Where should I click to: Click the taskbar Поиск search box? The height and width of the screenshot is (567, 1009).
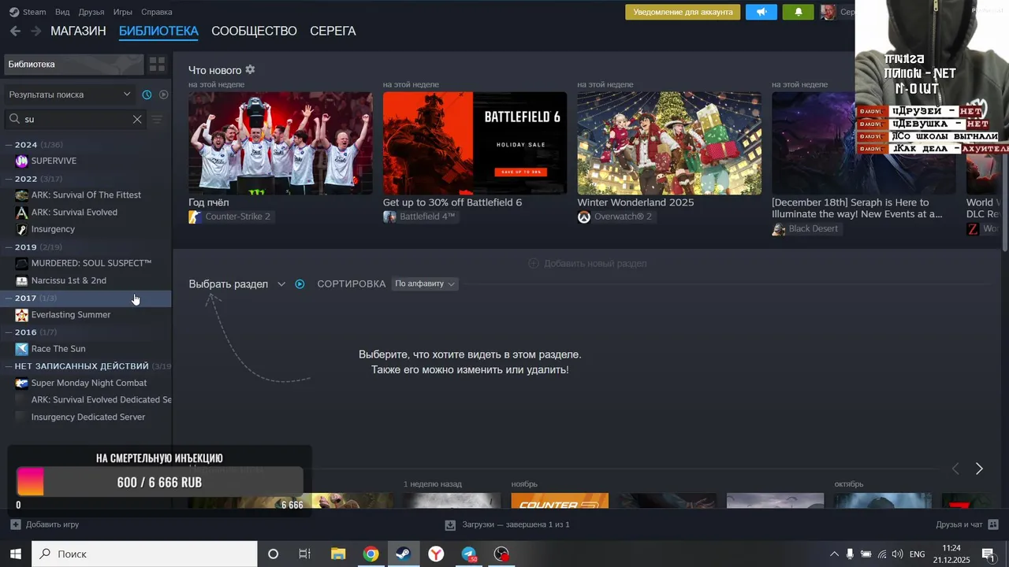click(144, 554)
